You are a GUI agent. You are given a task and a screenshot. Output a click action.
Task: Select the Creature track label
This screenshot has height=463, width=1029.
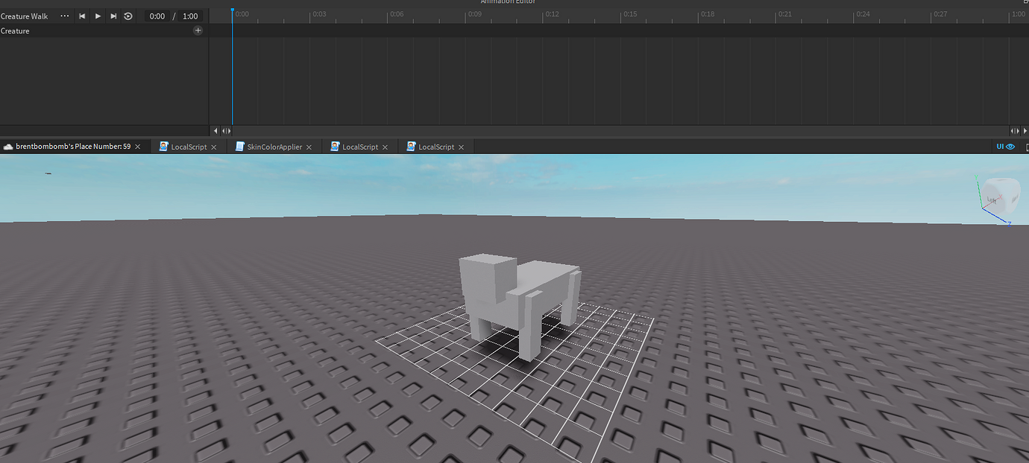pyautogui.click(x=13, y=31)
